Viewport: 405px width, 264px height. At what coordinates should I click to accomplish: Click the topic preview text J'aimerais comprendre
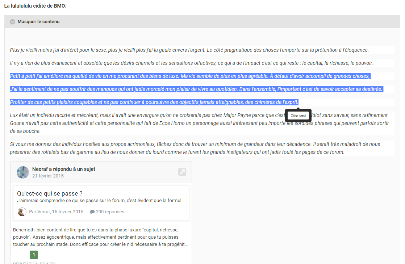point(101,201)
